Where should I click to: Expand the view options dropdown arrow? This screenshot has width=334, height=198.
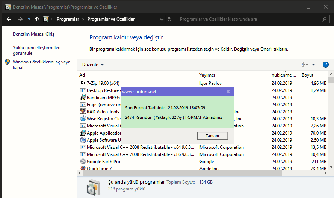pyautogui.click(x=313, y=64)
